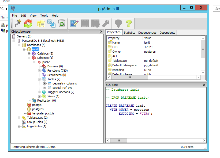
Task: Click the filtered data view icon
Action: [x=95, y=24]
